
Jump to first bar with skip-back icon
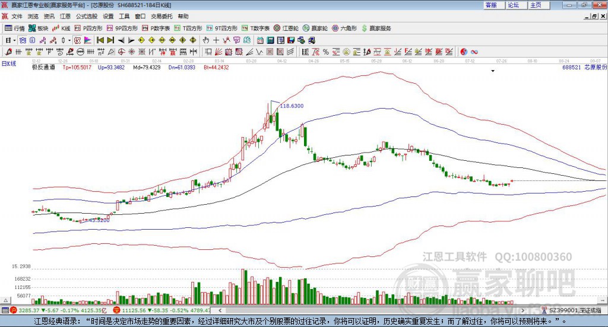click(x=100, y=40)
